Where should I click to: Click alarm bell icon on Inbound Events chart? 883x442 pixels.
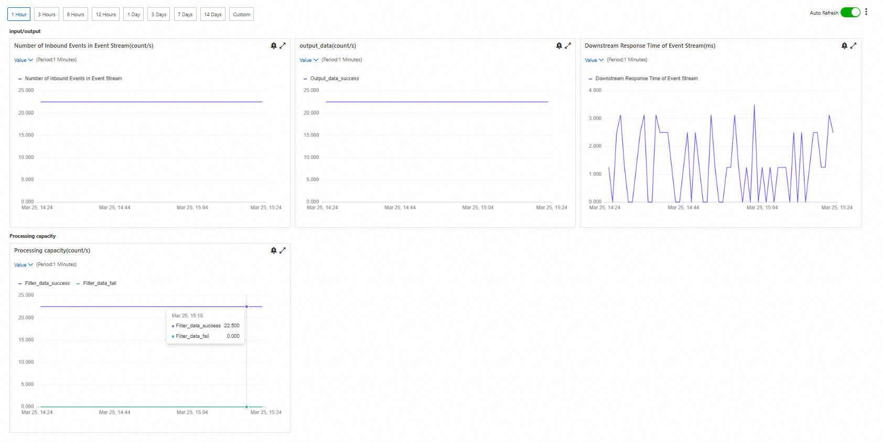273,46
